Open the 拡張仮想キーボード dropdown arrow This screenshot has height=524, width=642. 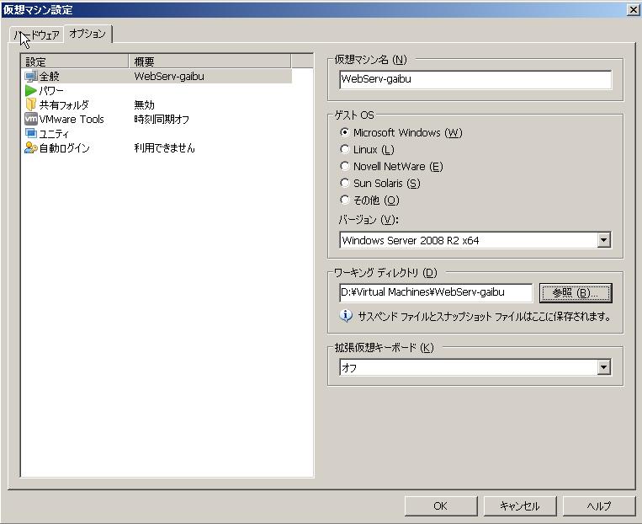click(x=603, y=367)
